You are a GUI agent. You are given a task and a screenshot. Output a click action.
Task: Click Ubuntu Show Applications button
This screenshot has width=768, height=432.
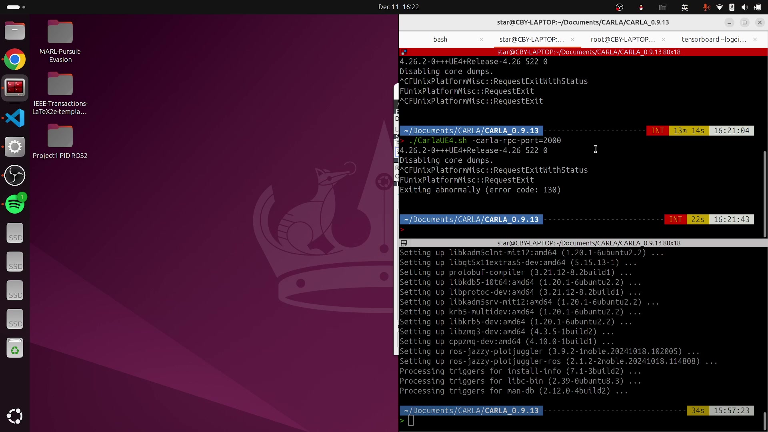pyautogui.click(x=15, y=416)
